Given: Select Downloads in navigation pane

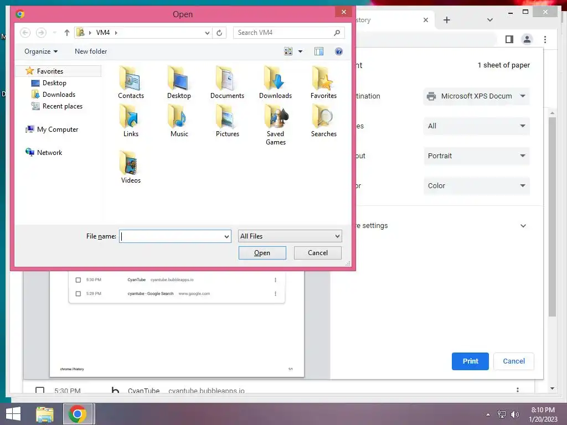Looking at the screenshot, I should 59,94.
